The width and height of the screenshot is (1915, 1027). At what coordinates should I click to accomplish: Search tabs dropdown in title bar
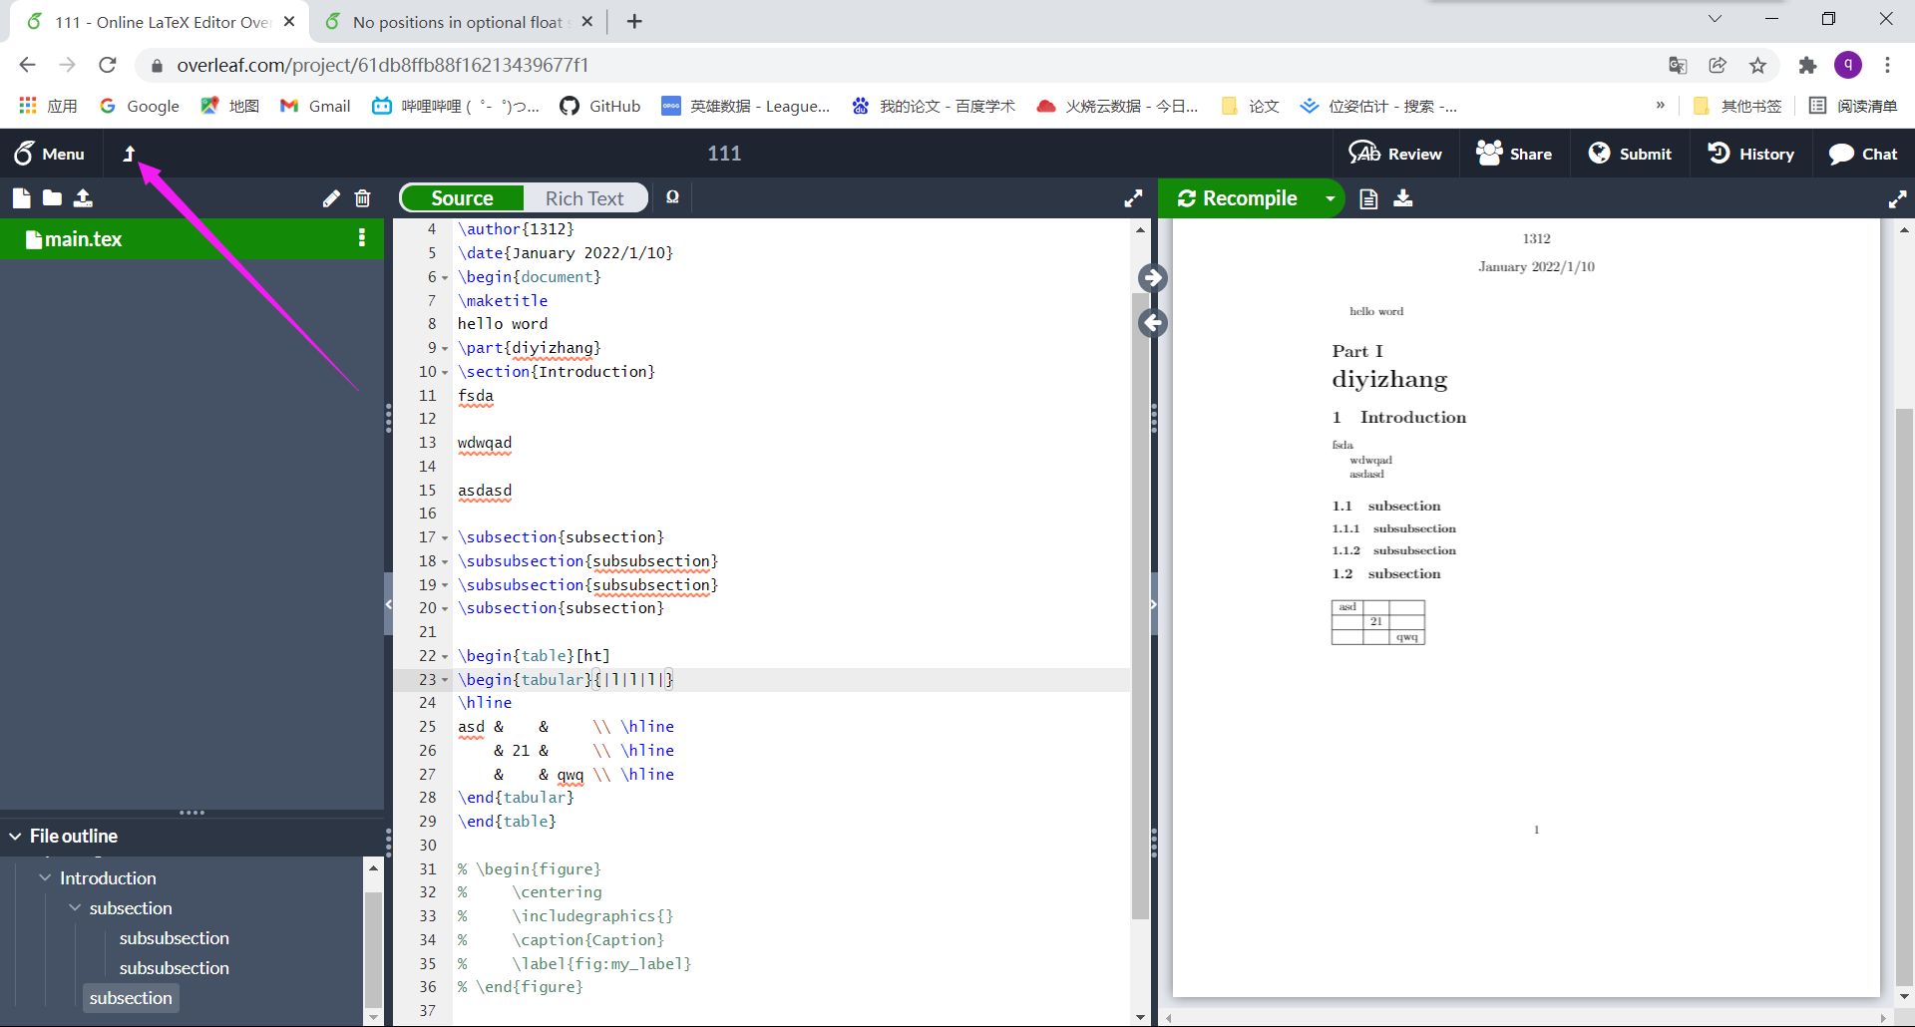(1715, 19)
